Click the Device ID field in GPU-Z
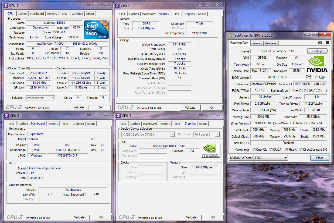The image size is (334, 223). click(310, 84)
